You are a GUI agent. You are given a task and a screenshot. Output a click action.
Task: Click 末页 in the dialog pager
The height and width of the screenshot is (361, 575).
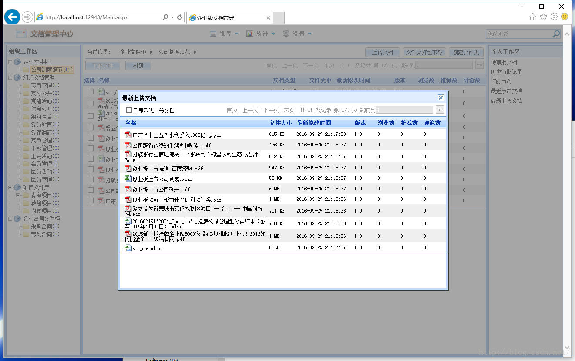click(x=289, y=110)
